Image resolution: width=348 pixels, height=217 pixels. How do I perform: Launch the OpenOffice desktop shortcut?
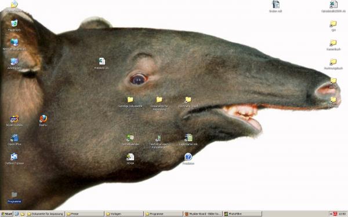[14, 138]
